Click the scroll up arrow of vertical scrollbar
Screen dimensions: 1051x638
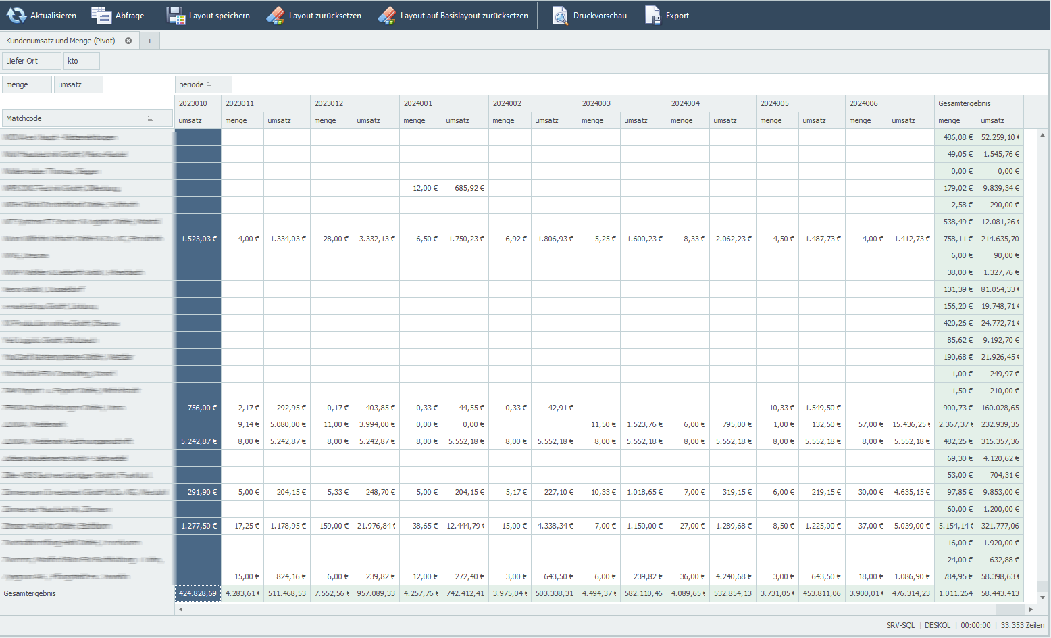(1042, 135)
